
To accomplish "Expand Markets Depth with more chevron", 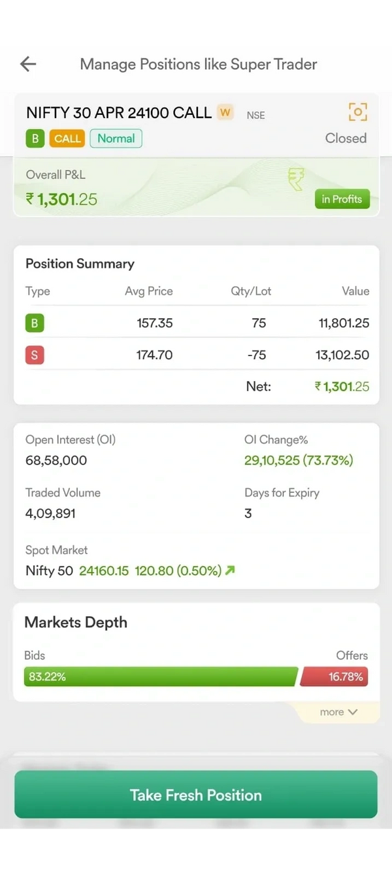I will click(x=338, y=712).
